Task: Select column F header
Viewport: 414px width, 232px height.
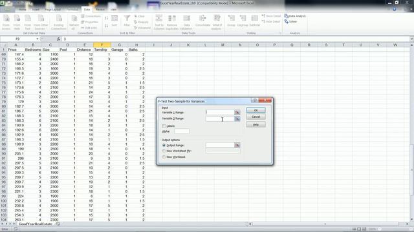Action: click(102, 45)
